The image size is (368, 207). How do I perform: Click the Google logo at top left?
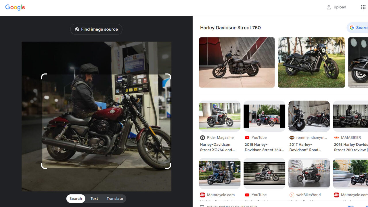[15, 7]
